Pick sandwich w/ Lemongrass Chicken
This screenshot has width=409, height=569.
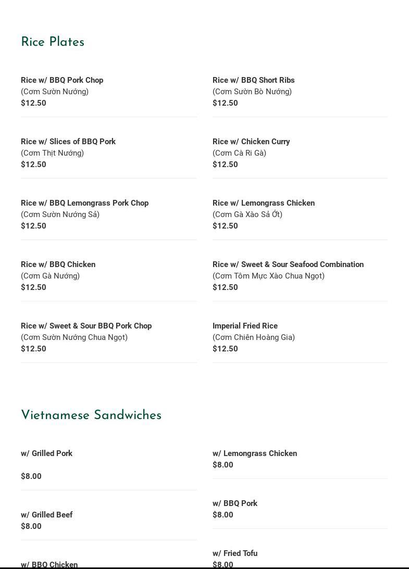pyautogui.click(x=255, y=453)
